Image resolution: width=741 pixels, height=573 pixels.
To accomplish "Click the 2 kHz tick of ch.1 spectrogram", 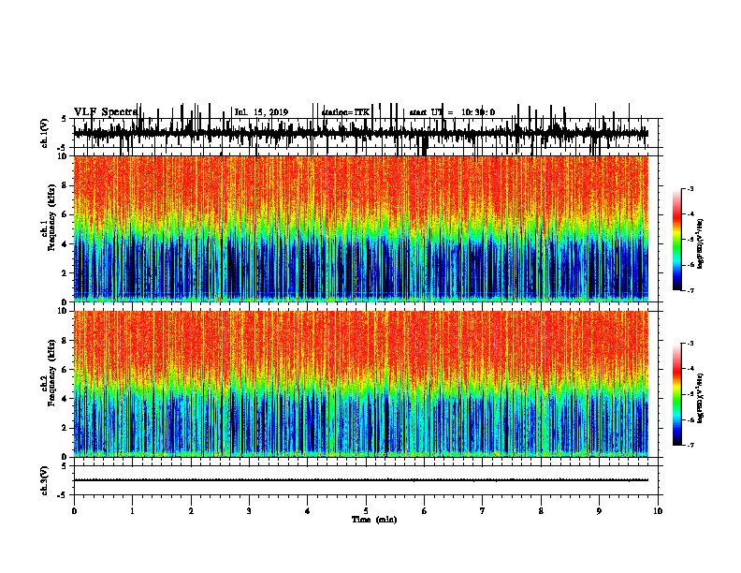I will tap(65, 273).
